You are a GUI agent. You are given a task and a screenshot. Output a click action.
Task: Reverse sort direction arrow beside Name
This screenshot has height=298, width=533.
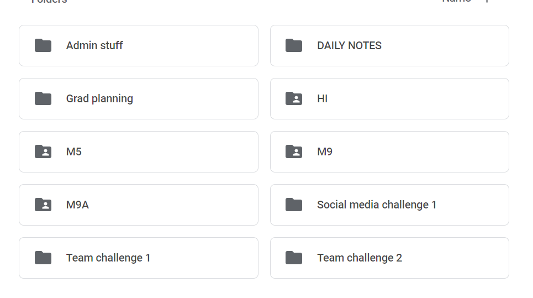point(487,1)
